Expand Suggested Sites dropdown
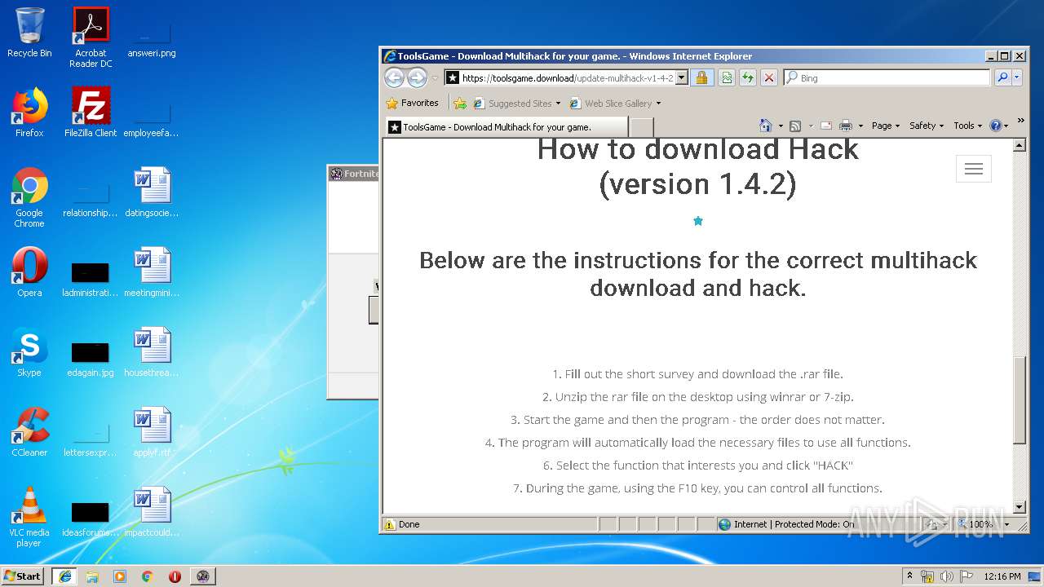The width and height of the screenshot is (1044, 587). click(558, 104)
